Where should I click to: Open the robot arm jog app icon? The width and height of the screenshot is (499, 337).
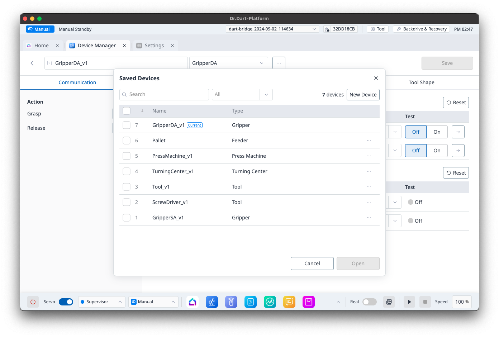[x=212, y=302]
